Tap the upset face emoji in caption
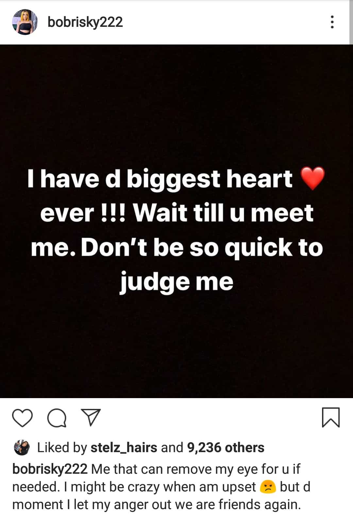Viewport: 353px width, 515px height. click(x=268, y=487)
